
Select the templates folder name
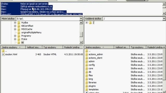(94, 89)
